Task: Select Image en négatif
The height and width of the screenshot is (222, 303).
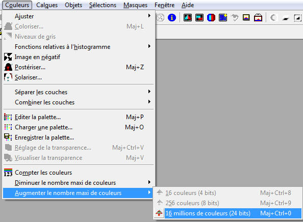Action: 79,57
